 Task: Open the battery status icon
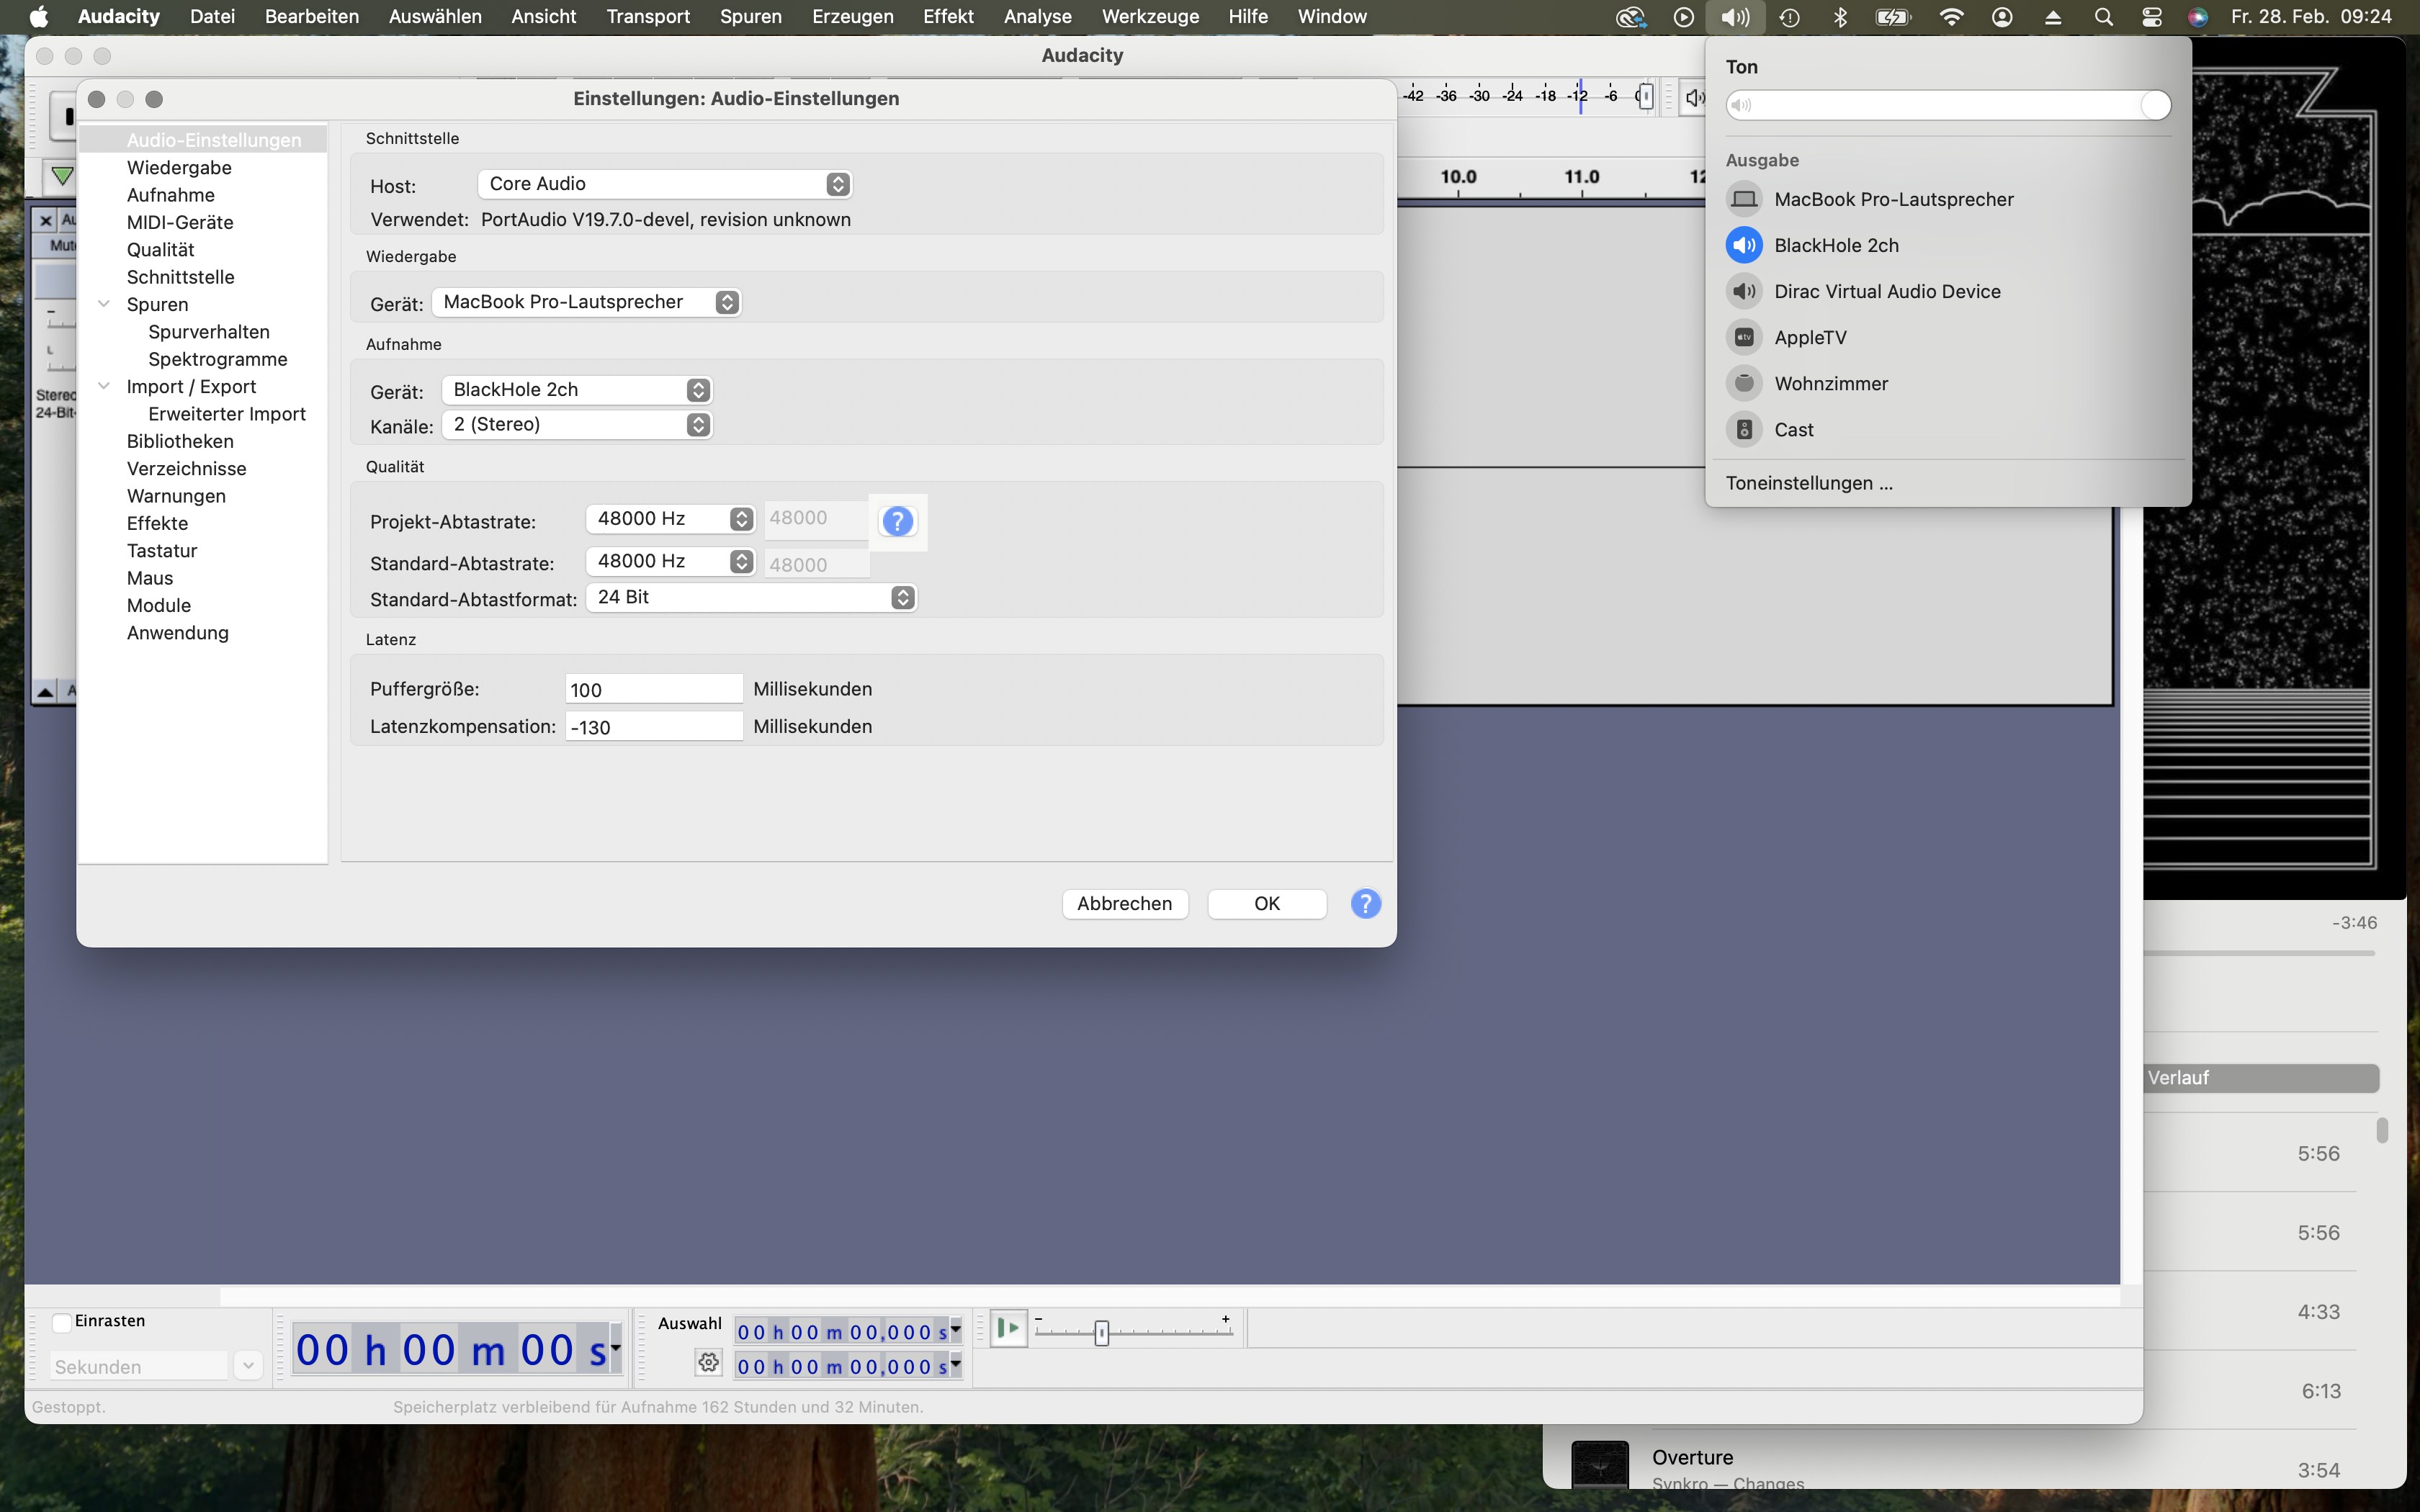1893,17
